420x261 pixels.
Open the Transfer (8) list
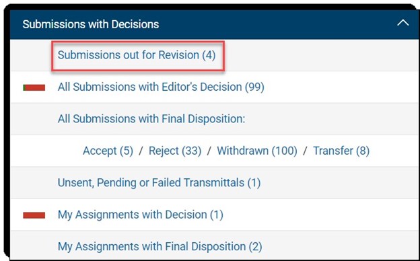coord(341,151)
